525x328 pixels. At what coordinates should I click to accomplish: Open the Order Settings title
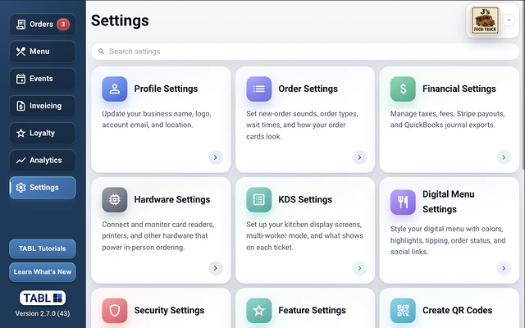308,89
